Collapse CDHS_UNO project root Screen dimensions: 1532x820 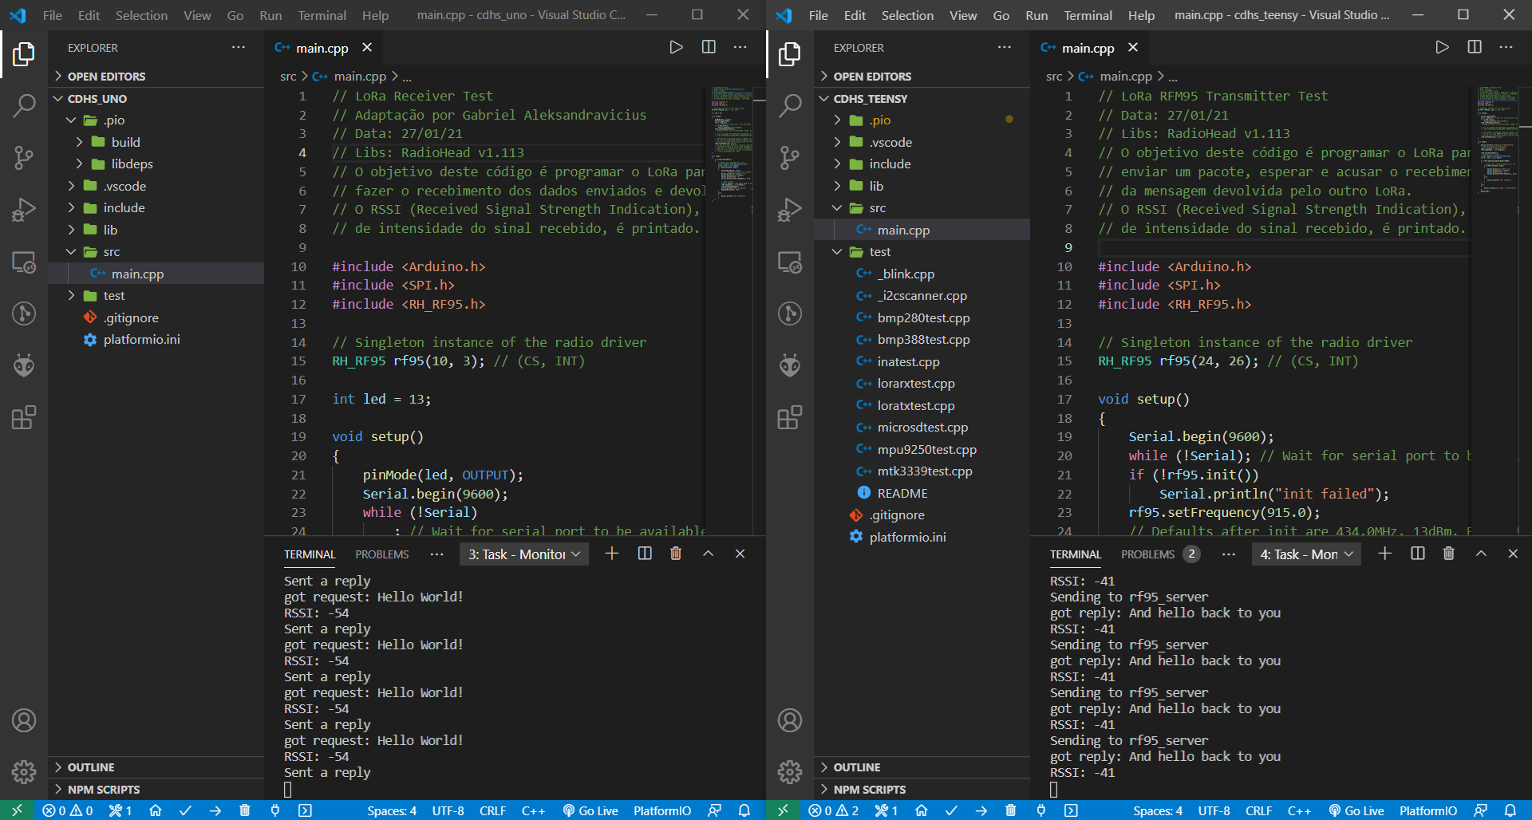coord(156,99)
